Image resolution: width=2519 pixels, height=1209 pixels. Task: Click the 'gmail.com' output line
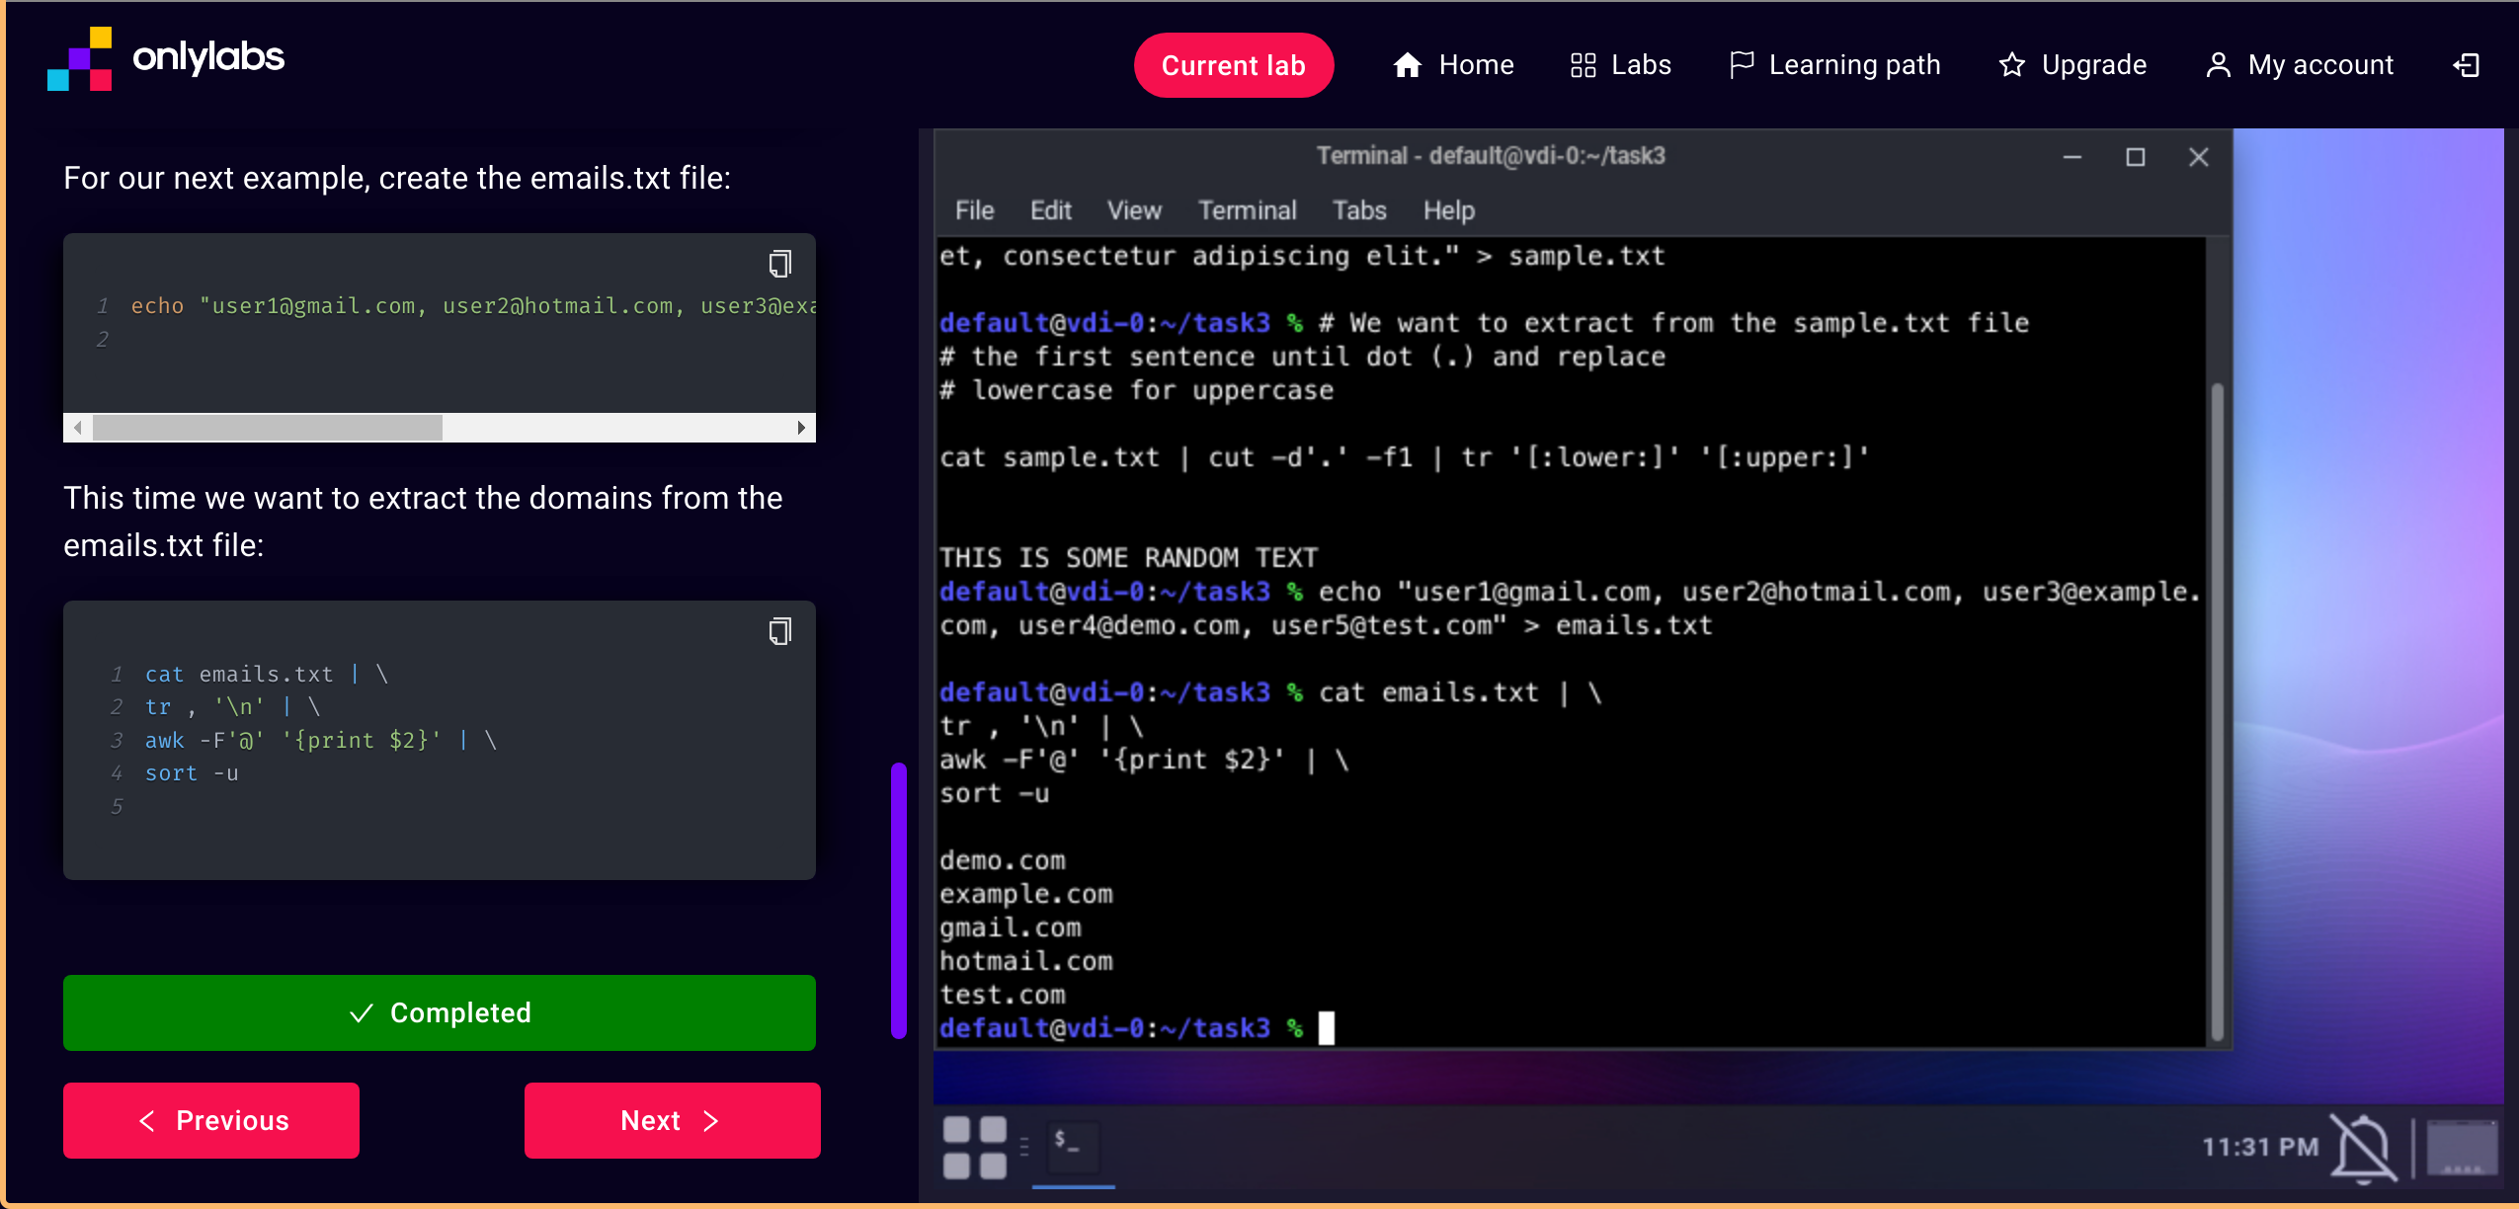click(1011, 927)
